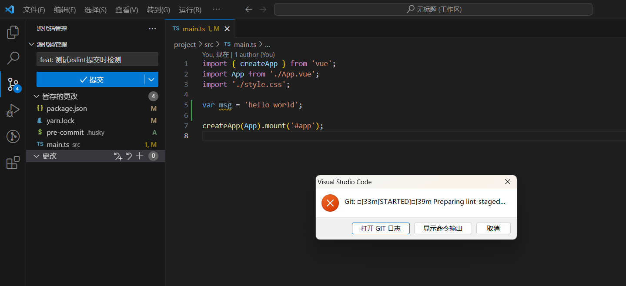Click the commit message input field
The height and width of the screenshot is (286, 626).
tap(97, 60)
